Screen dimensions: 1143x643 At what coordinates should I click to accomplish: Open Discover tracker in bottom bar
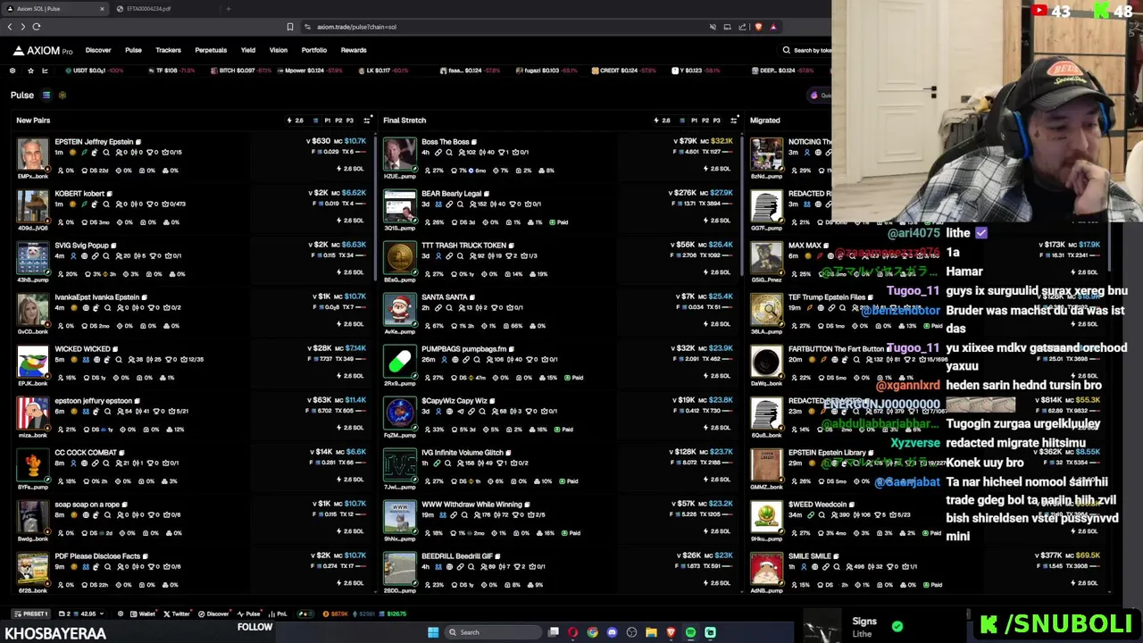tap(214, 614)
